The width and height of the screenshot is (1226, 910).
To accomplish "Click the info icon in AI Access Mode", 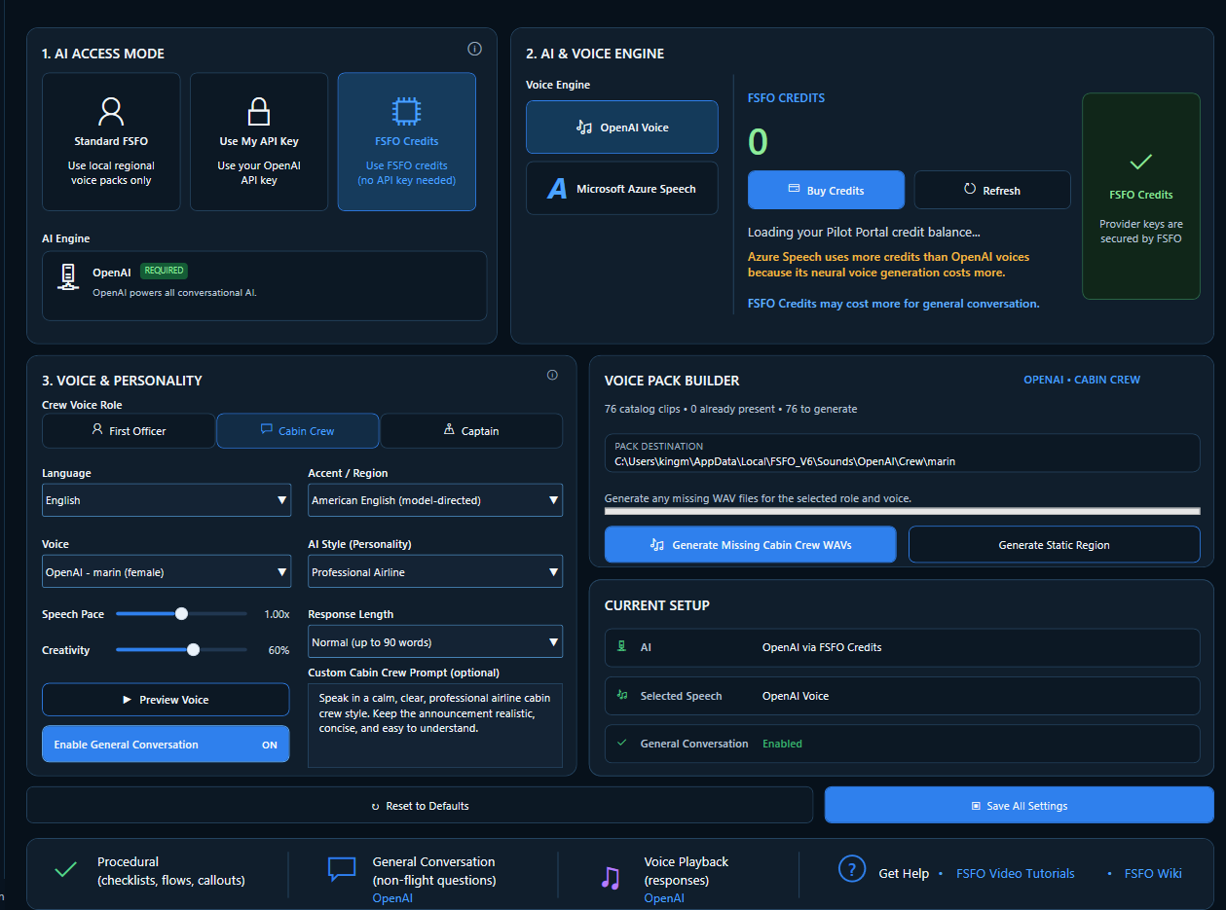I will coord(474,49).
